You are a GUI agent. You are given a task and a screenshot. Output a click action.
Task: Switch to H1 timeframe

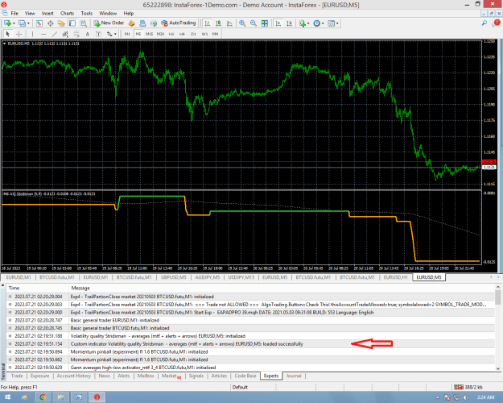(x=171, y=34)
